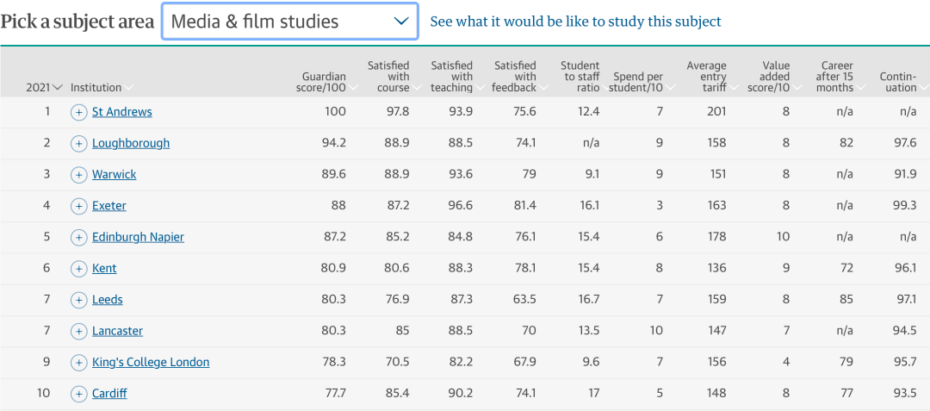Click the plus icon beside Warwick
Viewport: 930px width, 411px height.
(x=78, y=175)
